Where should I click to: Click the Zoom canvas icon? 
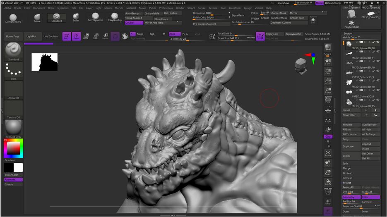328,71
